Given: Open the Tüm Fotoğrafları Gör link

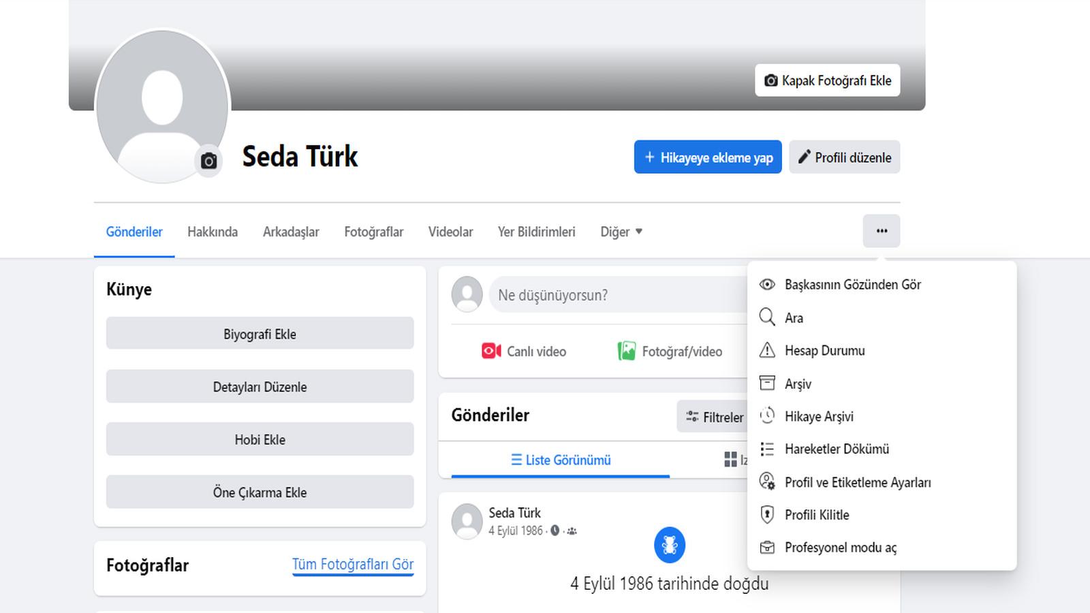Looking at the screenshot, I should (353, 564).
